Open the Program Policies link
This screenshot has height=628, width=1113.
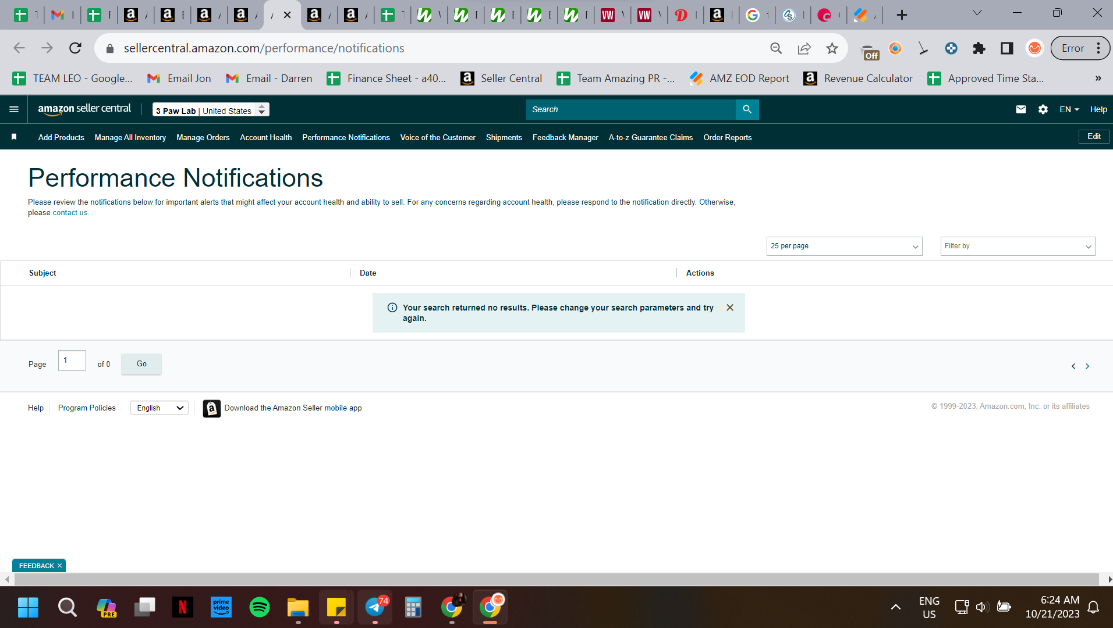[x=87, y=408]
